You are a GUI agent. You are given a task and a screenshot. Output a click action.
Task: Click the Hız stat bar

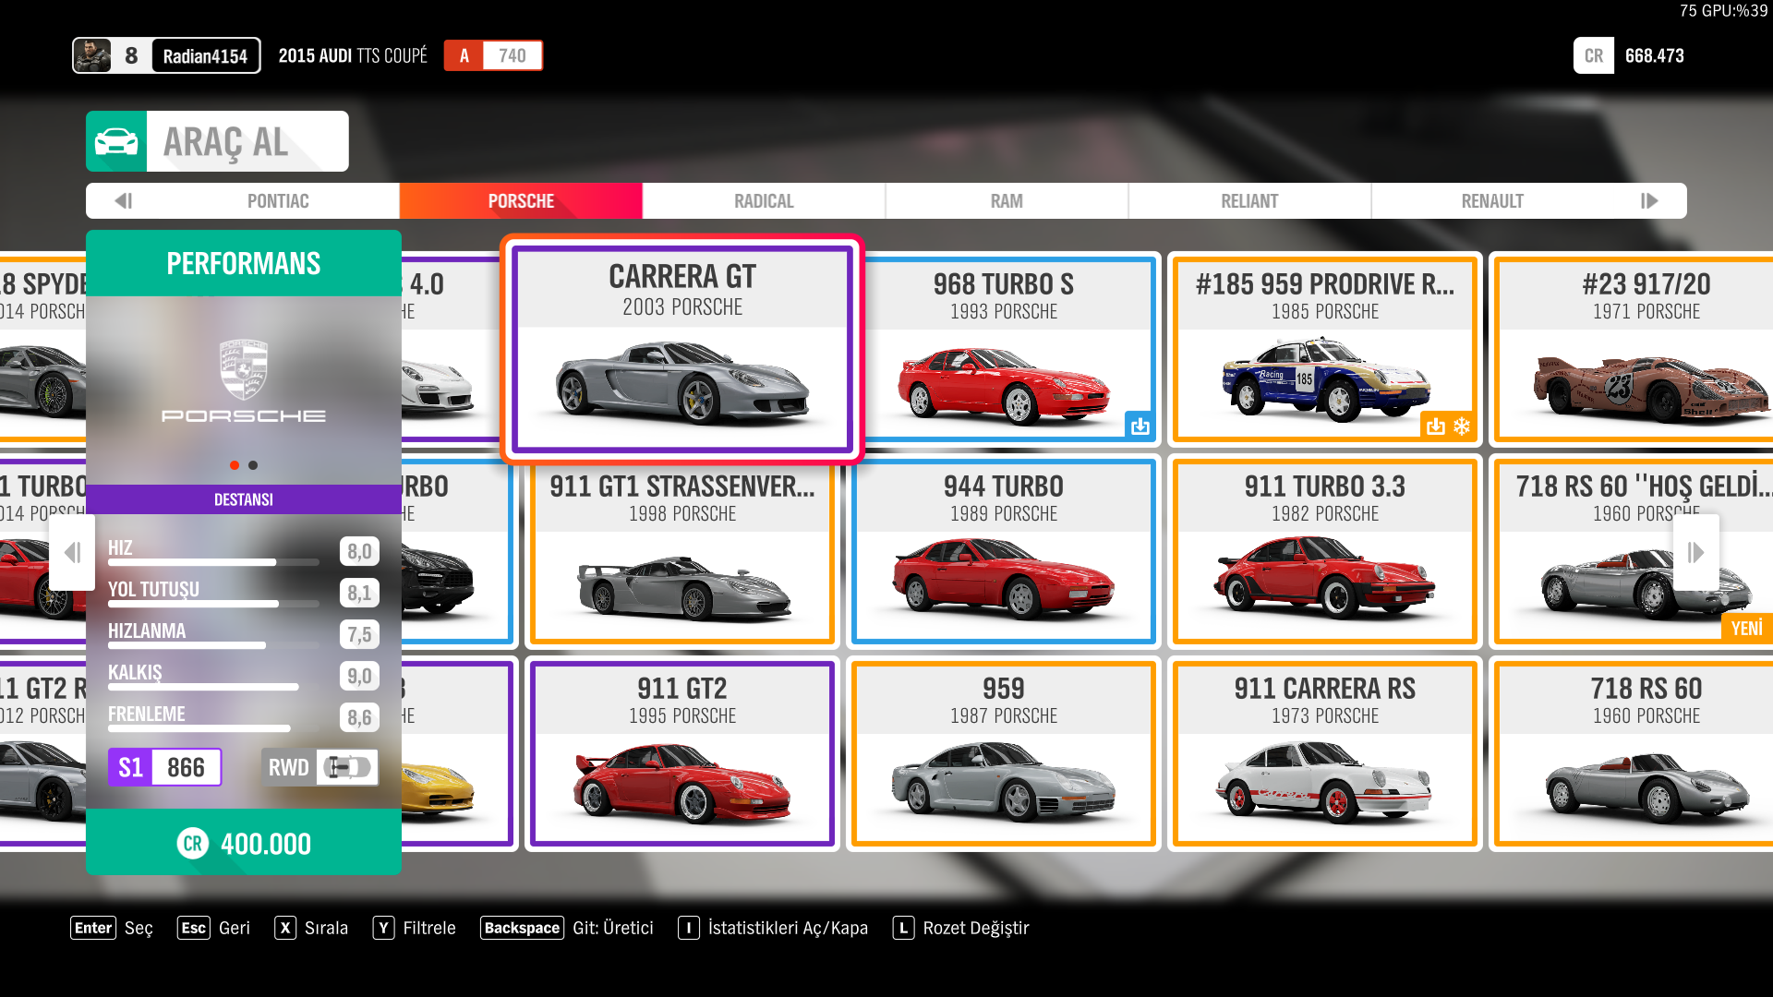tap(212, 561)
